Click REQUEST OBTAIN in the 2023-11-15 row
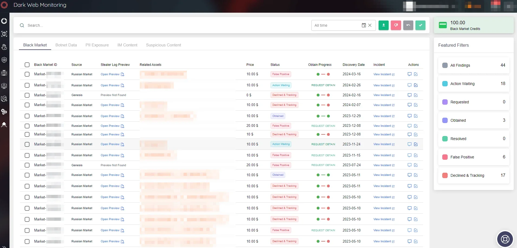 323,155
